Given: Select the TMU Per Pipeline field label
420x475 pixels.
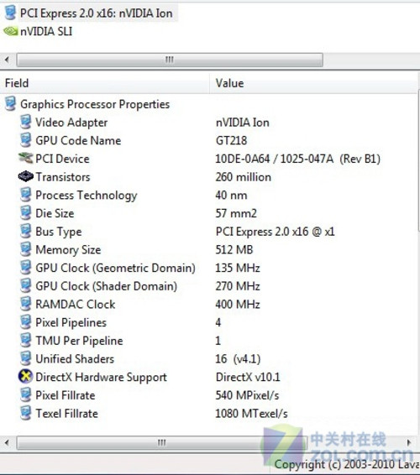Looking at the screenshot, I should (80, 341).
